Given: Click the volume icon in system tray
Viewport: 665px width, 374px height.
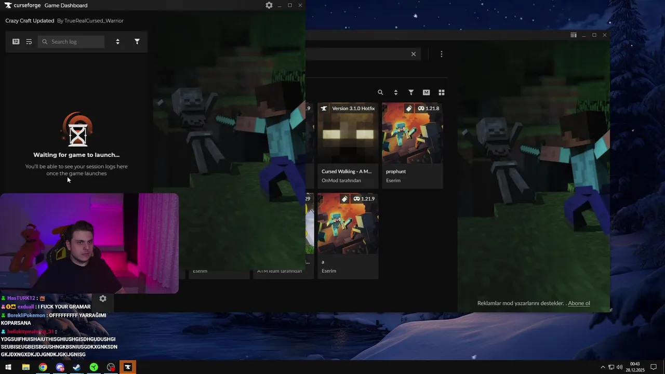Looking at the screenshot, I should tap(620, 367).
